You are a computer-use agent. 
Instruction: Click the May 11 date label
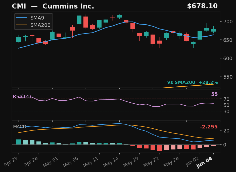(91, 162)
